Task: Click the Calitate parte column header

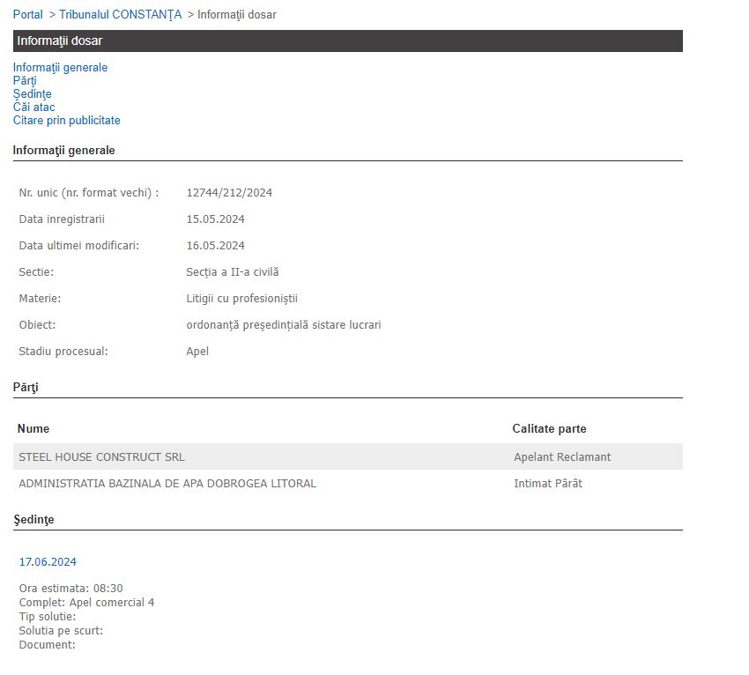Action: click(549, 429)
